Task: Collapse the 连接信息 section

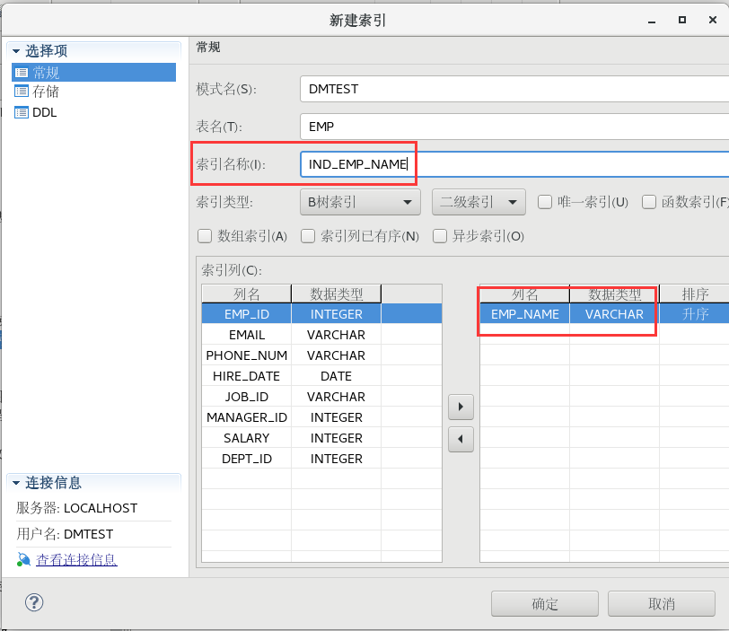Action: pyautogui.click(x=16, y=483)
